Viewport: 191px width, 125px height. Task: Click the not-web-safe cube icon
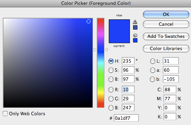click(x=135, y=35)
